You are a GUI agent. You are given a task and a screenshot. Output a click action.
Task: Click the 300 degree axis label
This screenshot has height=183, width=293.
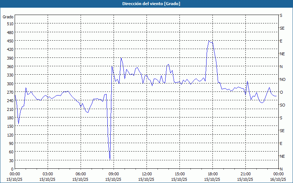click(10, 84)
